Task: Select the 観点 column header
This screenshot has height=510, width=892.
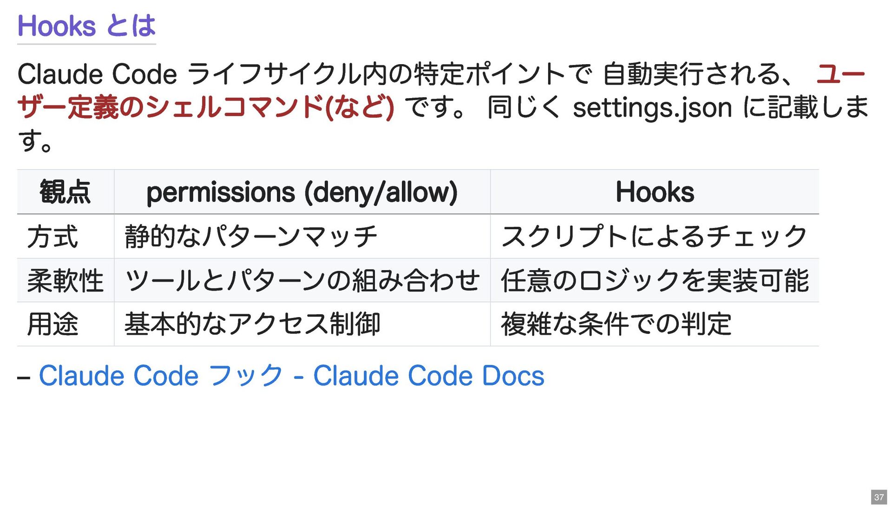Action: point(65,192)
